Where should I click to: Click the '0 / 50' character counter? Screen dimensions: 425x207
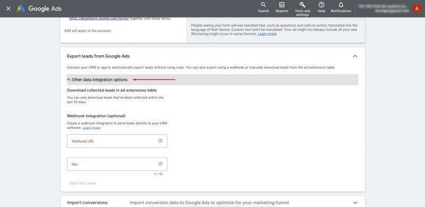[158, 174]
